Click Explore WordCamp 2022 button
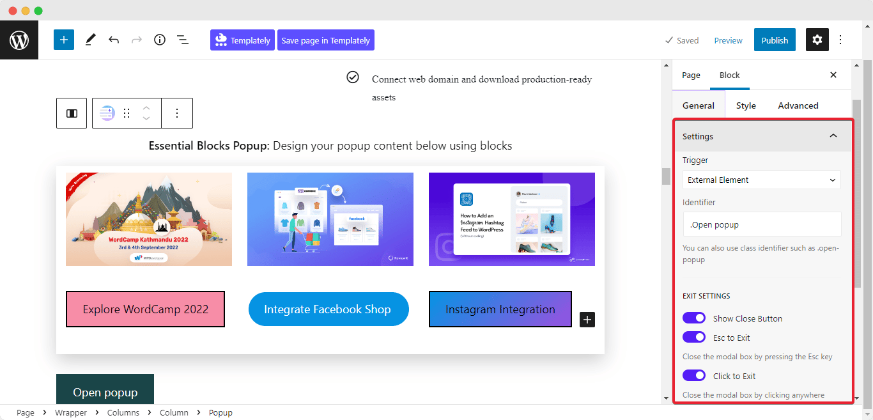 point(146,309)
